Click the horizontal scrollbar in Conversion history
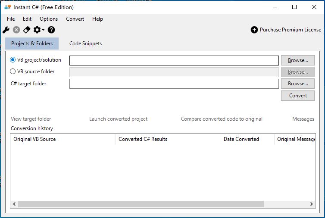 pos(141,204)
